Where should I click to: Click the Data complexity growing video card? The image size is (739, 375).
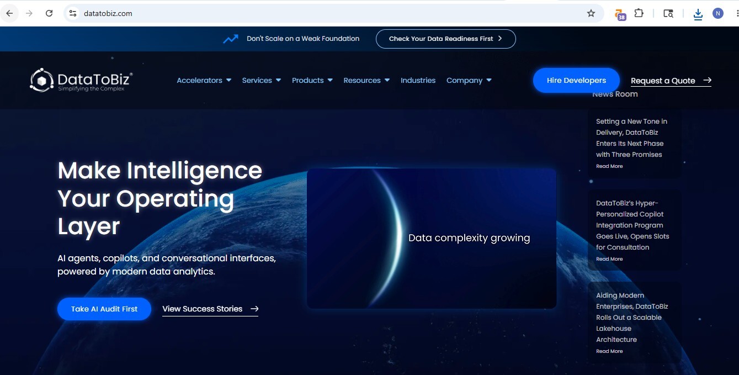(432, 239)
